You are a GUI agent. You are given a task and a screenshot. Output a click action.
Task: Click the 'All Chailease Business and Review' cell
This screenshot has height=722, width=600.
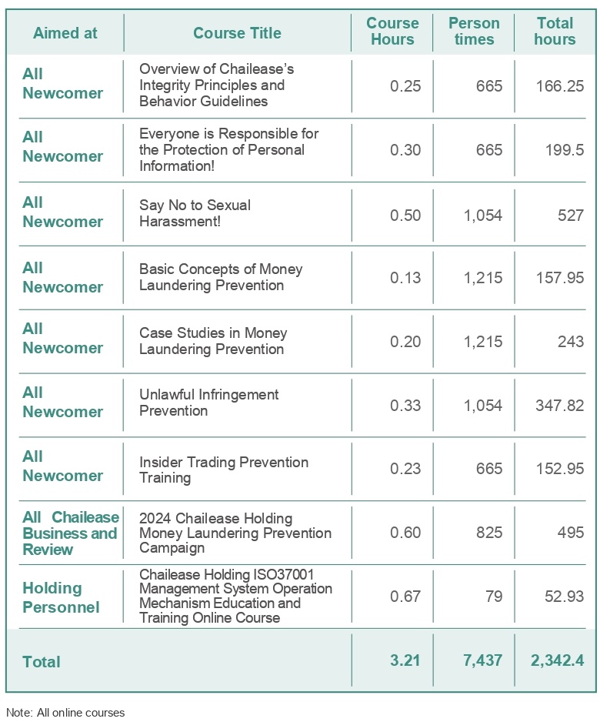coord(71,533)
